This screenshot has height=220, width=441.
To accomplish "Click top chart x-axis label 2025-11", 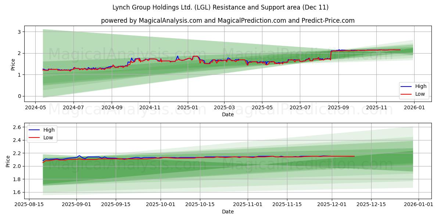I will (x=376, y=108).
